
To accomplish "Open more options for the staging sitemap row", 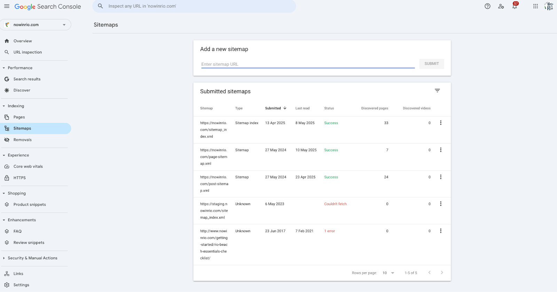I will coord(441,204).
